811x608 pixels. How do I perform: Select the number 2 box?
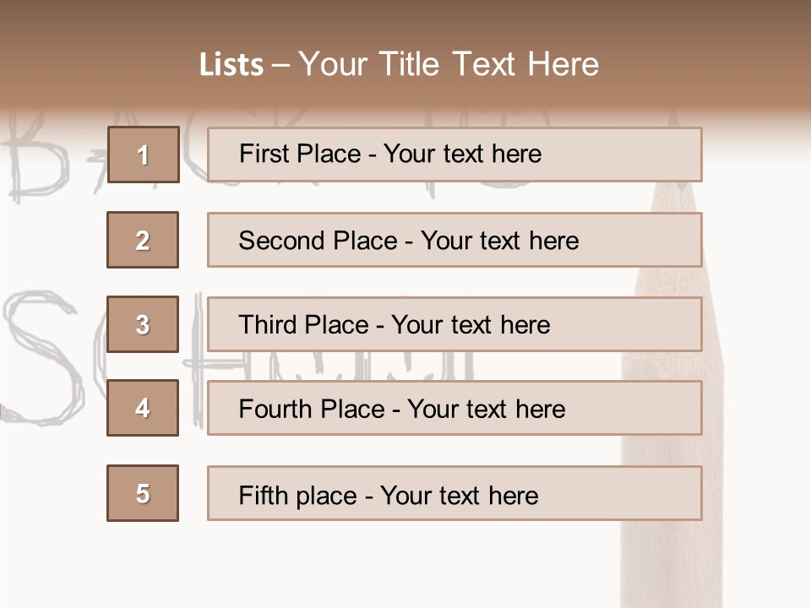click(143, 240)
